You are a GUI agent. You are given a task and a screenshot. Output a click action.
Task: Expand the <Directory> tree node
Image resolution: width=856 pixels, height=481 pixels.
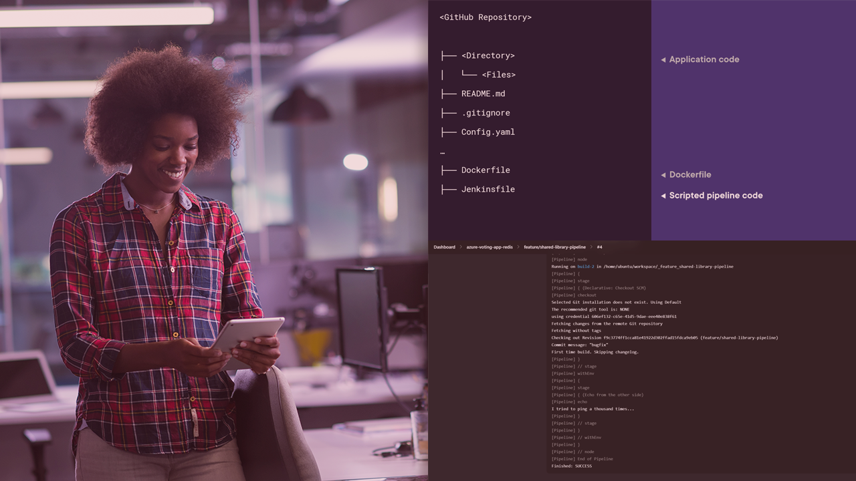tap(488, 55)
